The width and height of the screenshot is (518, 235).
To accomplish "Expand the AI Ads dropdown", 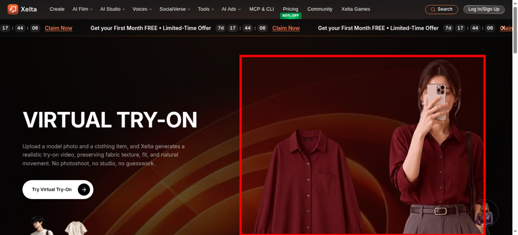I will click(x=231, y=9).
